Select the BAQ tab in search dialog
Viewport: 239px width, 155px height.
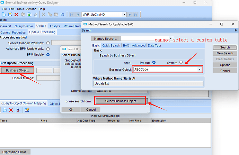point(126,45)
